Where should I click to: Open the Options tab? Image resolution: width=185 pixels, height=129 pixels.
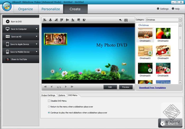tap(62, 95)
